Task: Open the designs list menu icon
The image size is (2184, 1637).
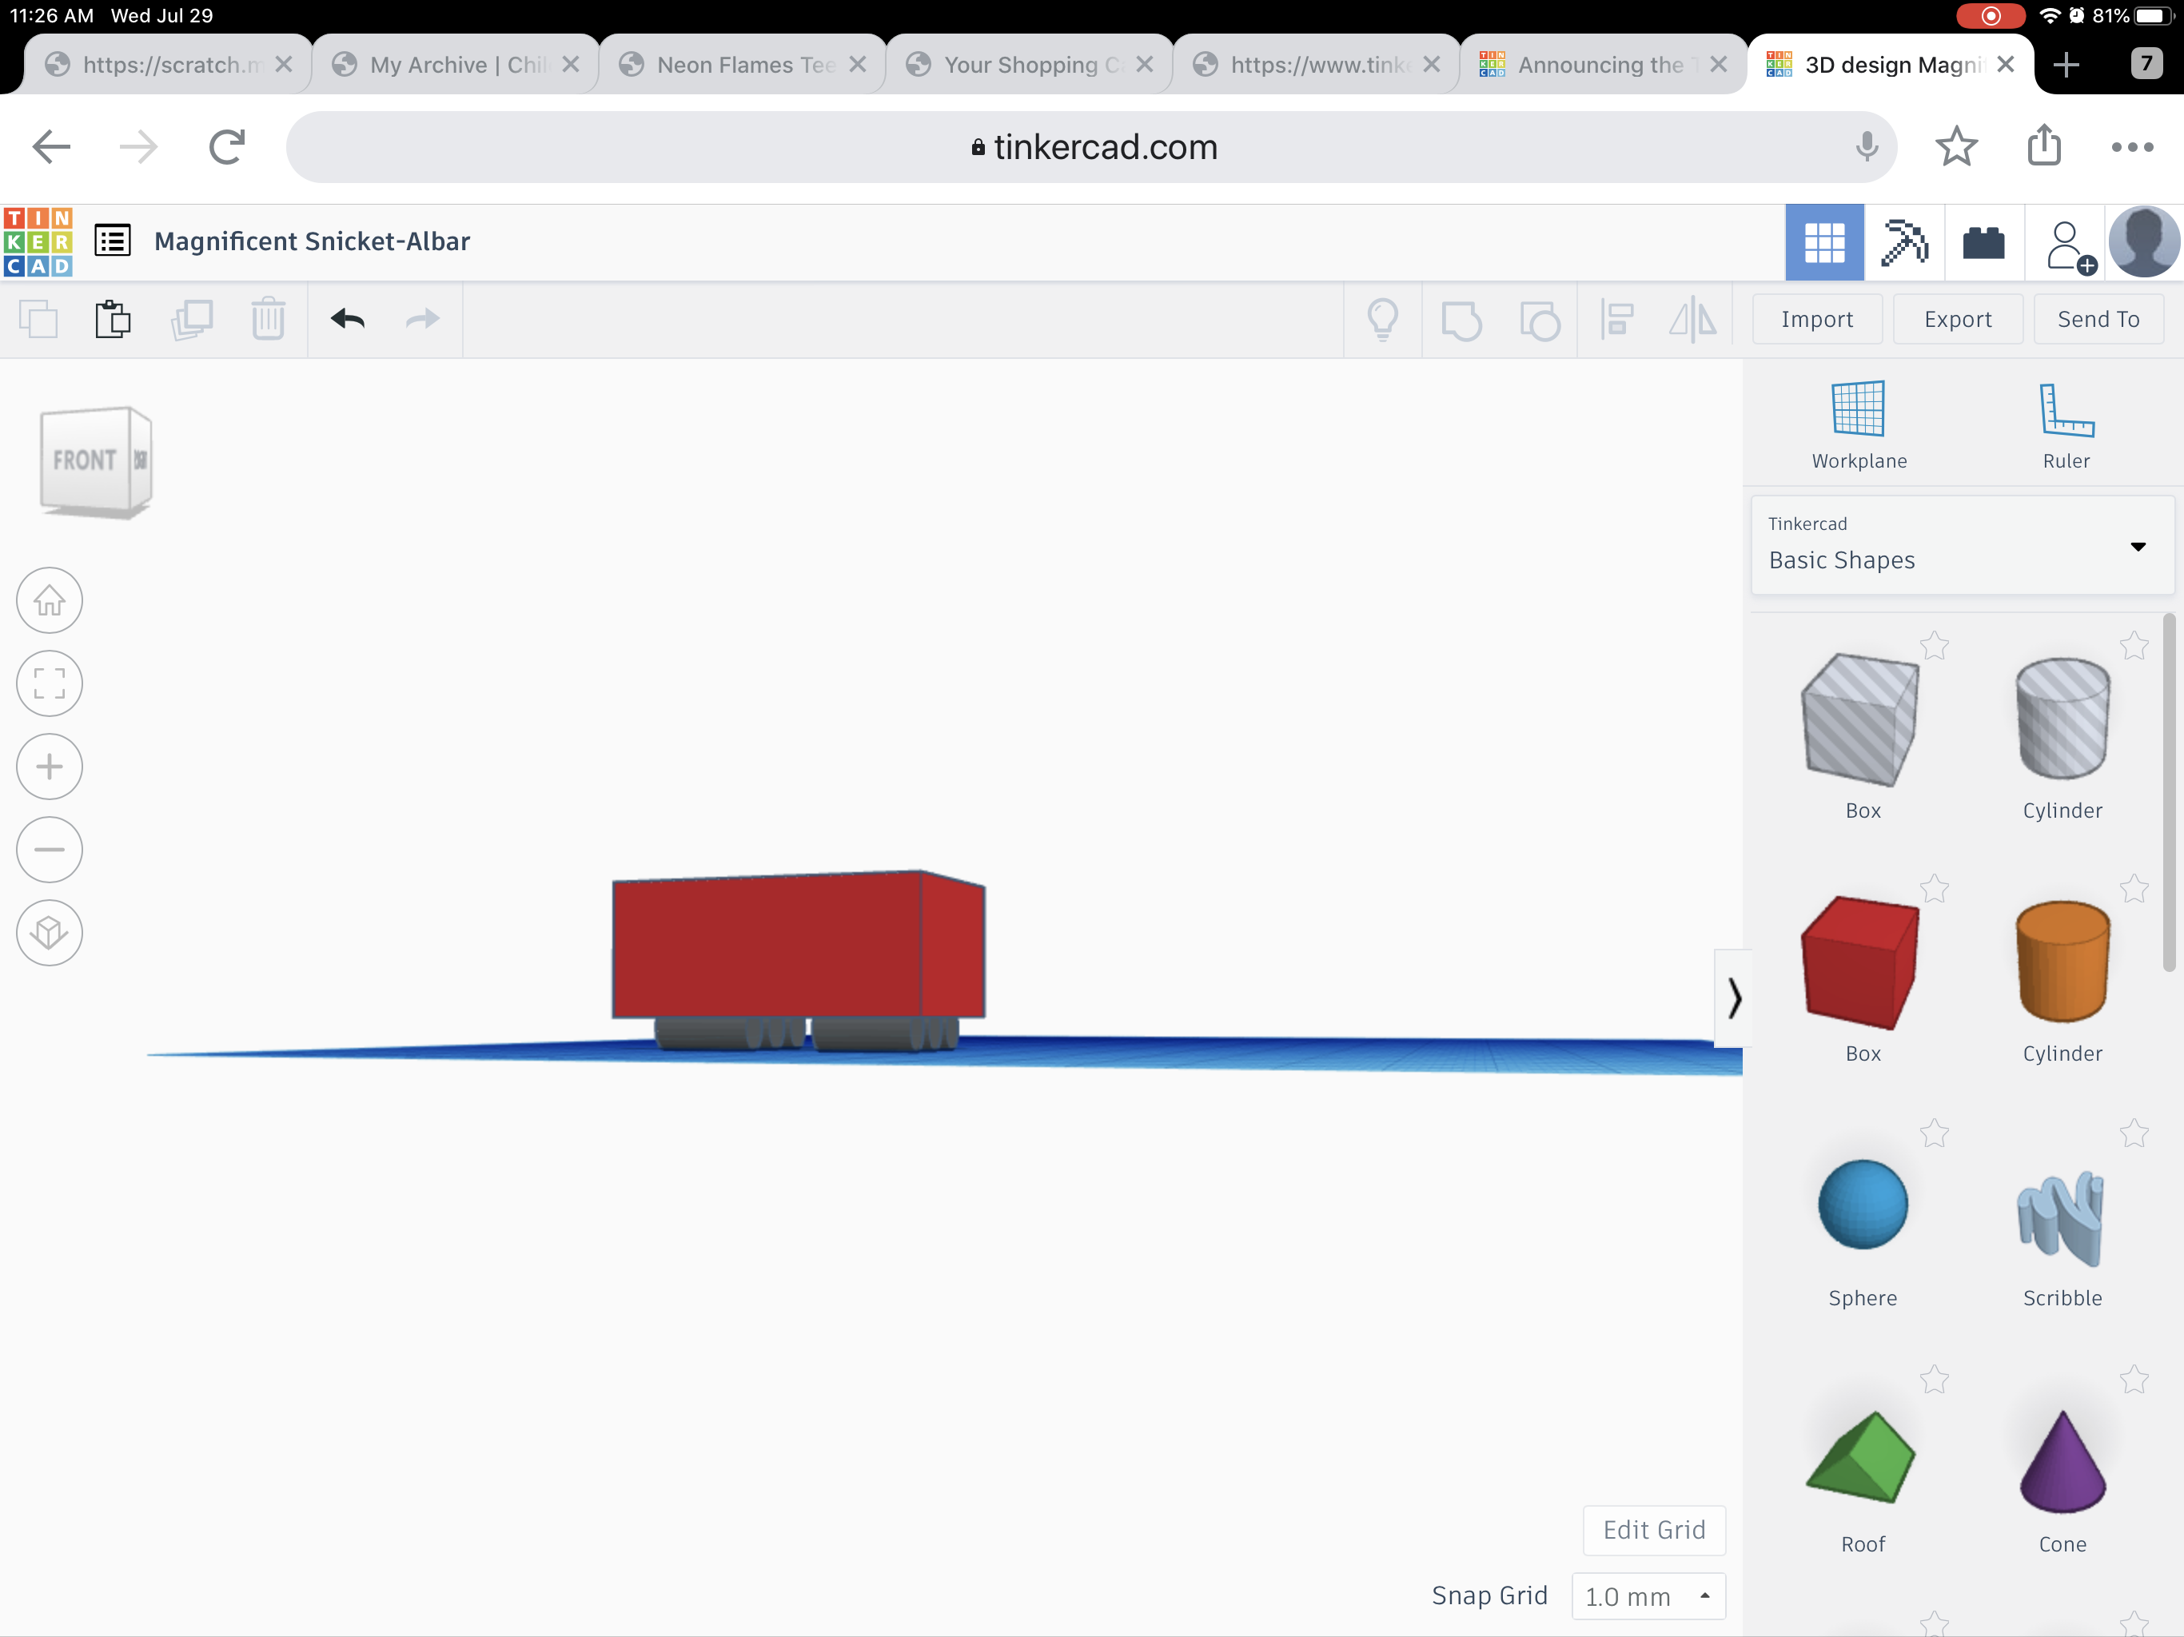Action: coord(113,241)
